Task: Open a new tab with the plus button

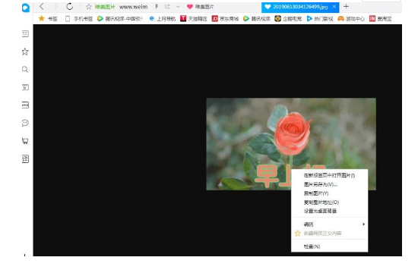Action: (x=346, y=6)
